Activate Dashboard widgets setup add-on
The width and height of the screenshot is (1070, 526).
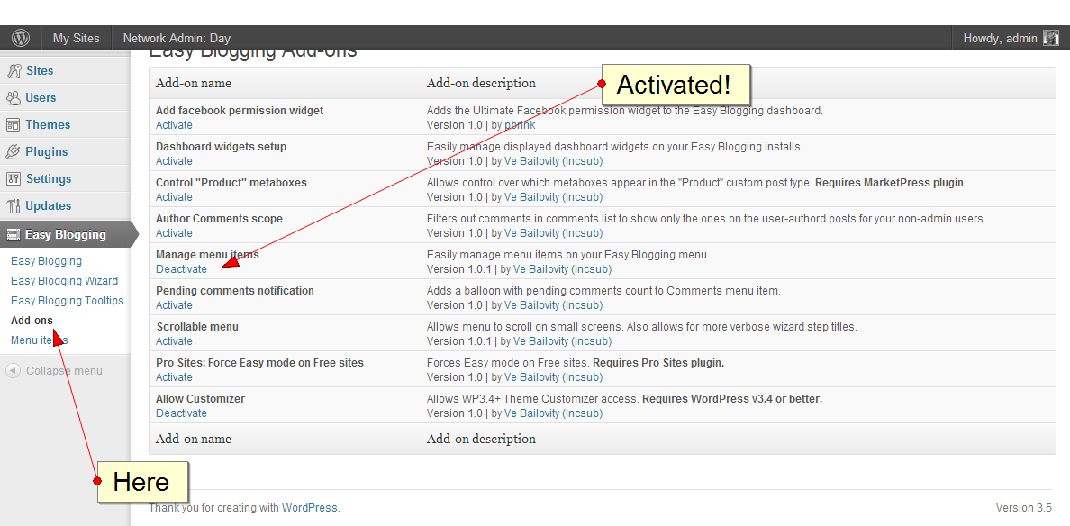pos(174,161)
